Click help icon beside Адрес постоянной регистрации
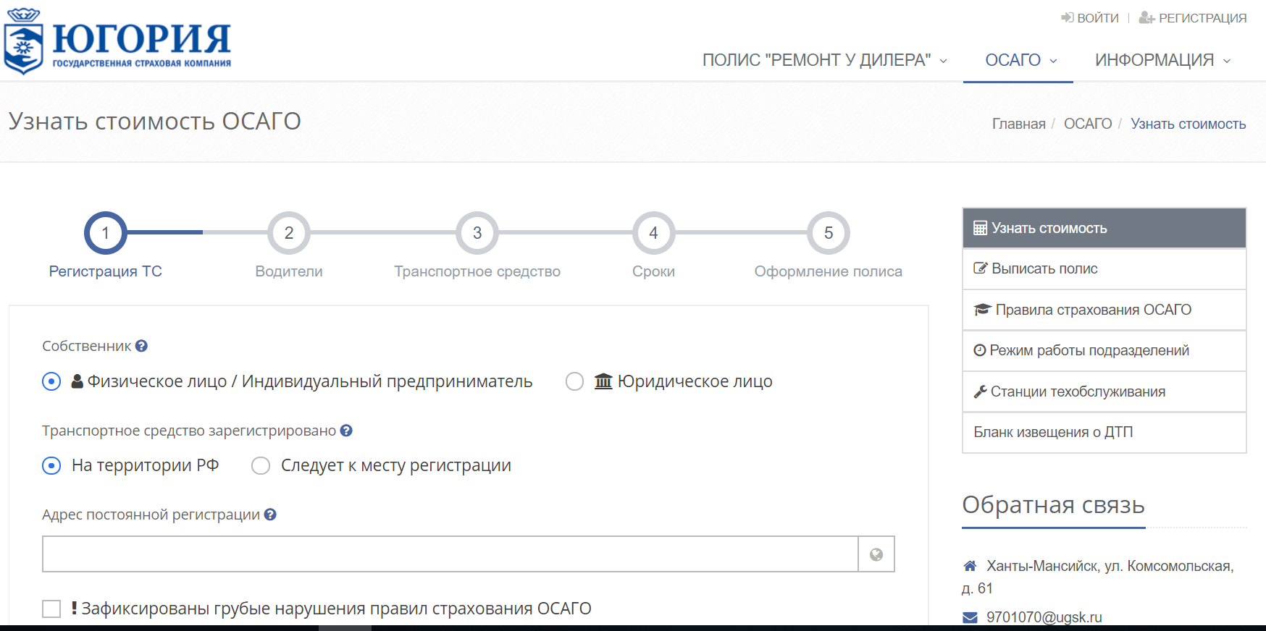This screenshot has width=1266, height=631. tap(270, 514)
